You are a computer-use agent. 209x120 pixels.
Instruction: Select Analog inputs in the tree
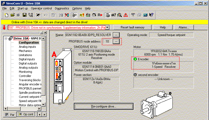[27, 47]
